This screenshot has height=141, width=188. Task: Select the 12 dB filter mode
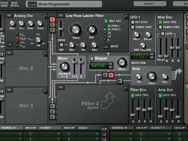105,36
